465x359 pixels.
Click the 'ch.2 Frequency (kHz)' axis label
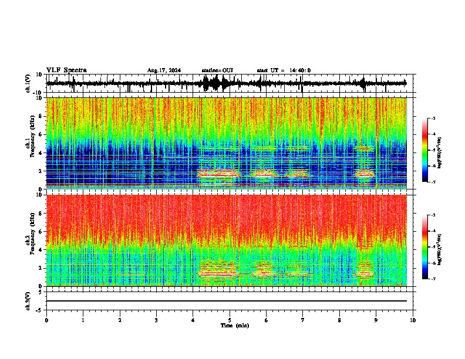pyautogui.click(x=31, y=233)
